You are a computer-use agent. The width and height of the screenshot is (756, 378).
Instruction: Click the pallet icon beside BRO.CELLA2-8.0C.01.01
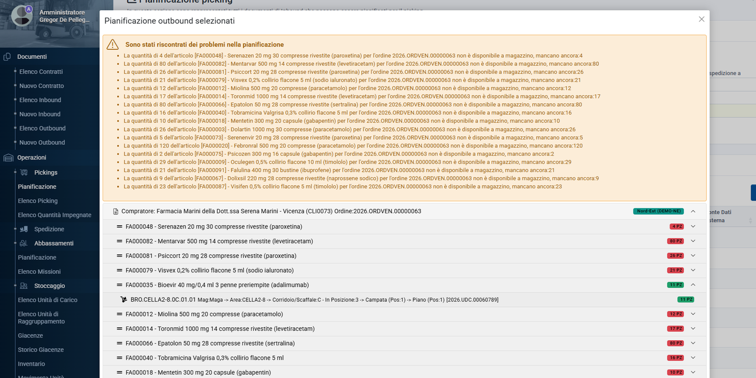[x=124, y=300]
